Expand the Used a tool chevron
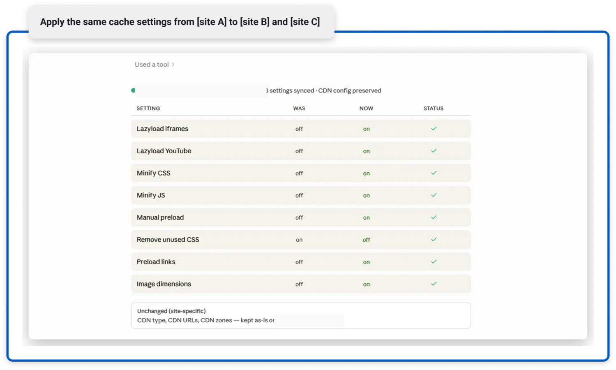The width and height of the screenshot is (616, 370). pyautogui.click(x=173, y=65)
